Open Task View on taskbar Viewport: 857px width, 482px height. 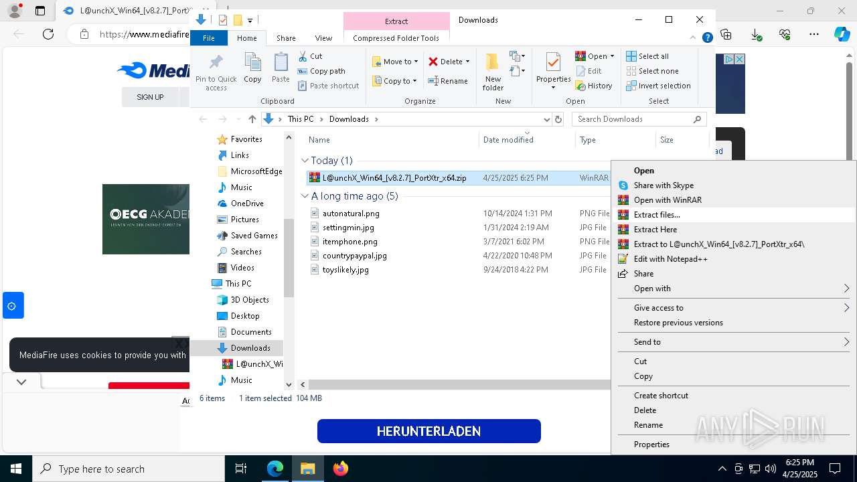[241, 469]
